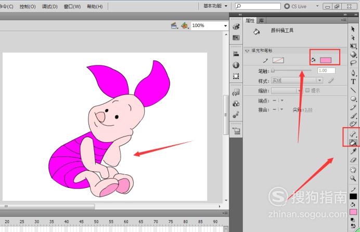Collapse the 填充和笔触 section
360x232 pixels.
tap(247, 51)
